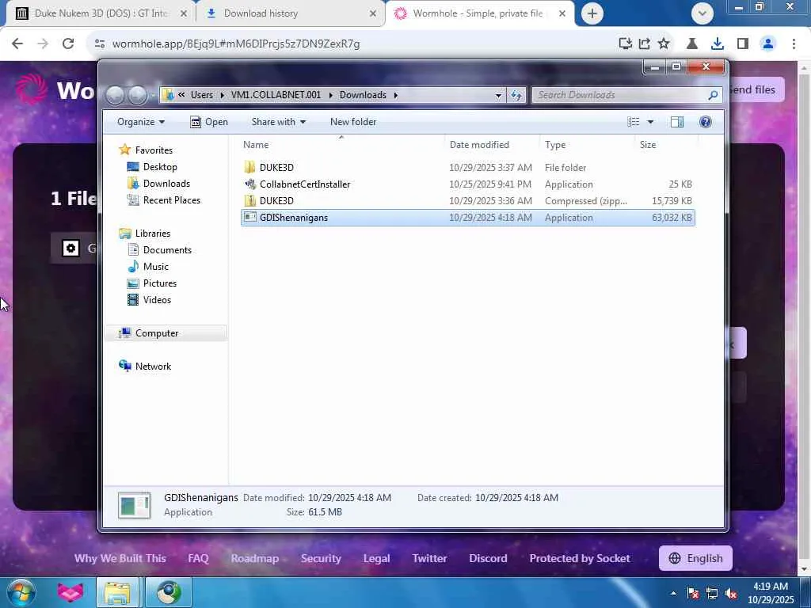Expand the view options dropdown arrow
The height and width of the screenshot is (608, 811).
(650, 122)
